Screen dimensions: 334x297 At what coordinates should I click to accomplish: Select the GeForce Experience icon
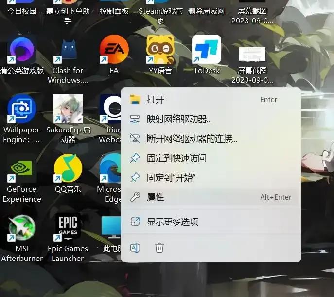point(21,168)
